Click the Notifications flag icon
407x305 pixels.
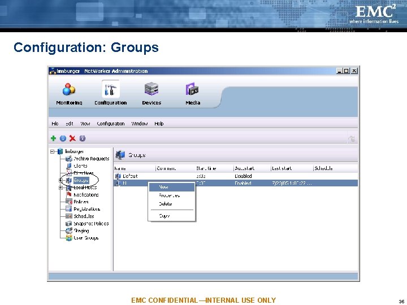pyautogui.click(x=69, y=194)
